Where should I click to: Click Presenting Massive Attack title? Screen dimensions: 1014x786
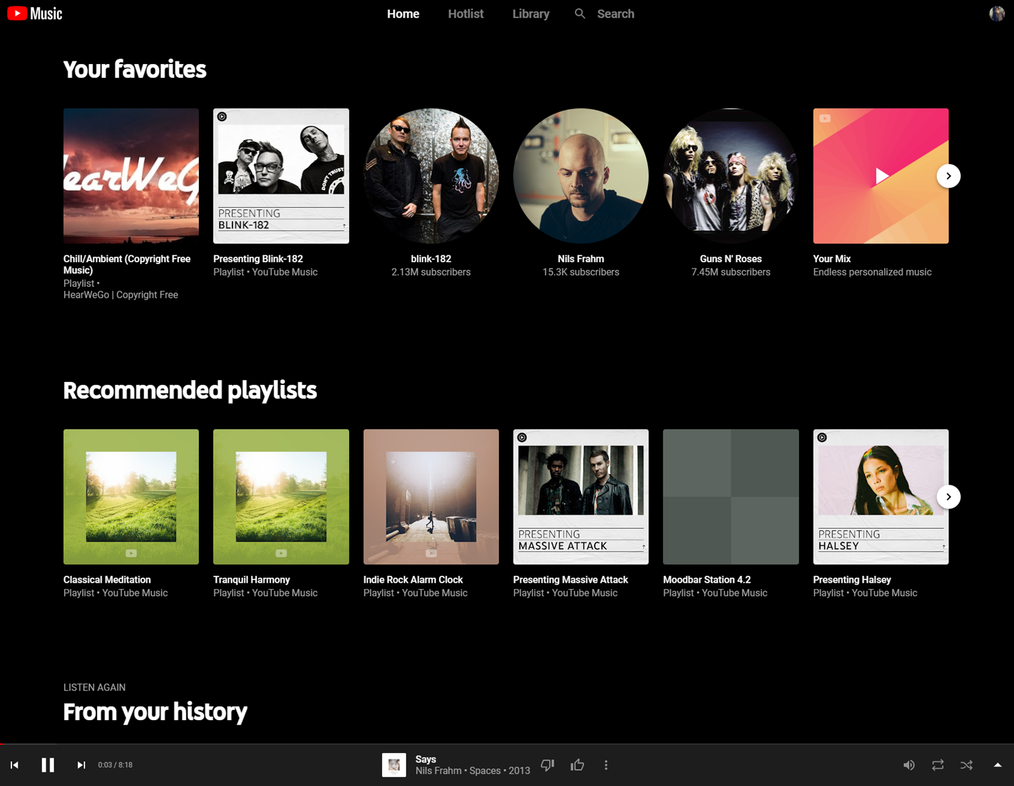click(x=570, y=580)
